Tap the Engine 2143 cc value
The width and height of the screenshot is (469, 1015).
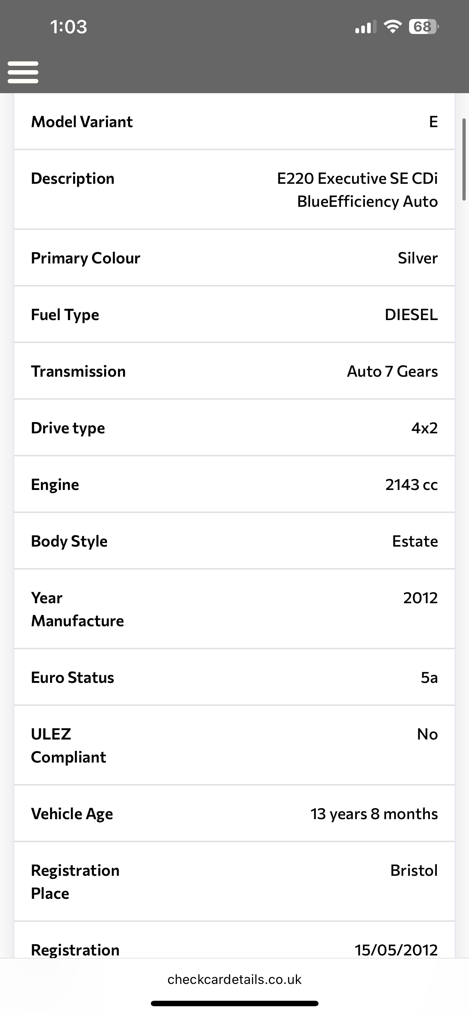[x=411, y=484]
